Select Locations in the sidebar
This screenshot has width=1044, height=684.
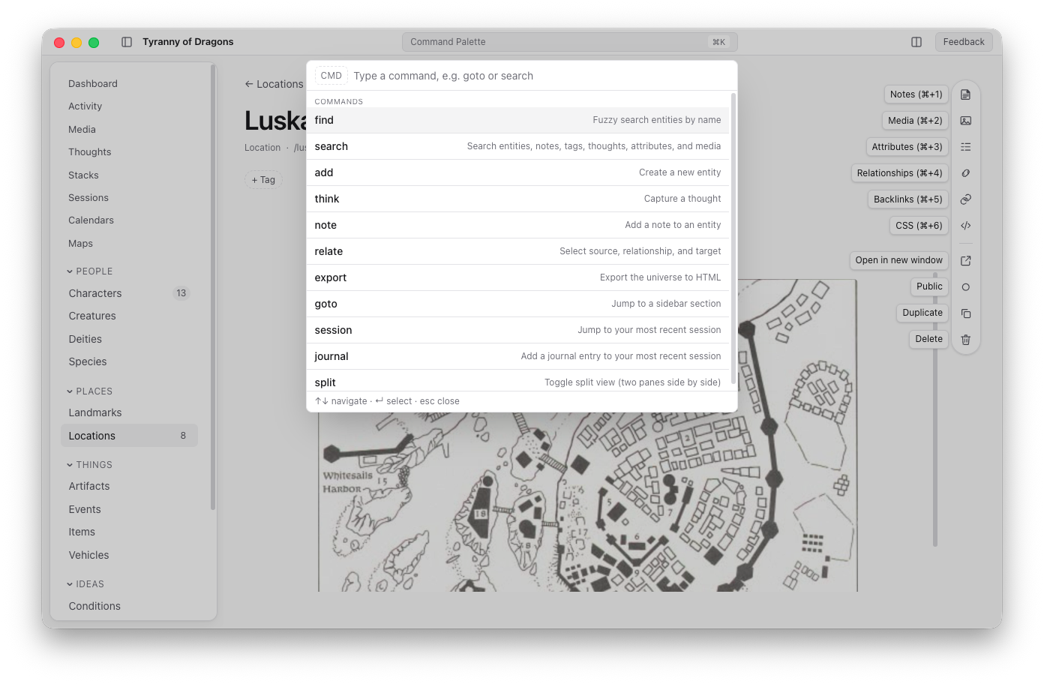[129, 436]
